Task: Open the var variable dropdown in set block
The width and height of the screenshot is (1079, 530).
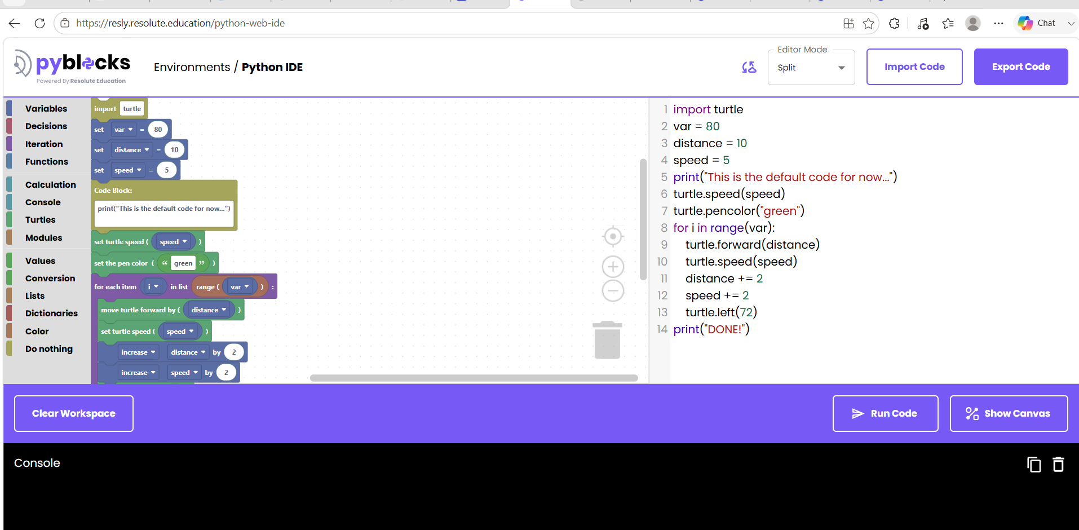Action: (x=123, y=130)
